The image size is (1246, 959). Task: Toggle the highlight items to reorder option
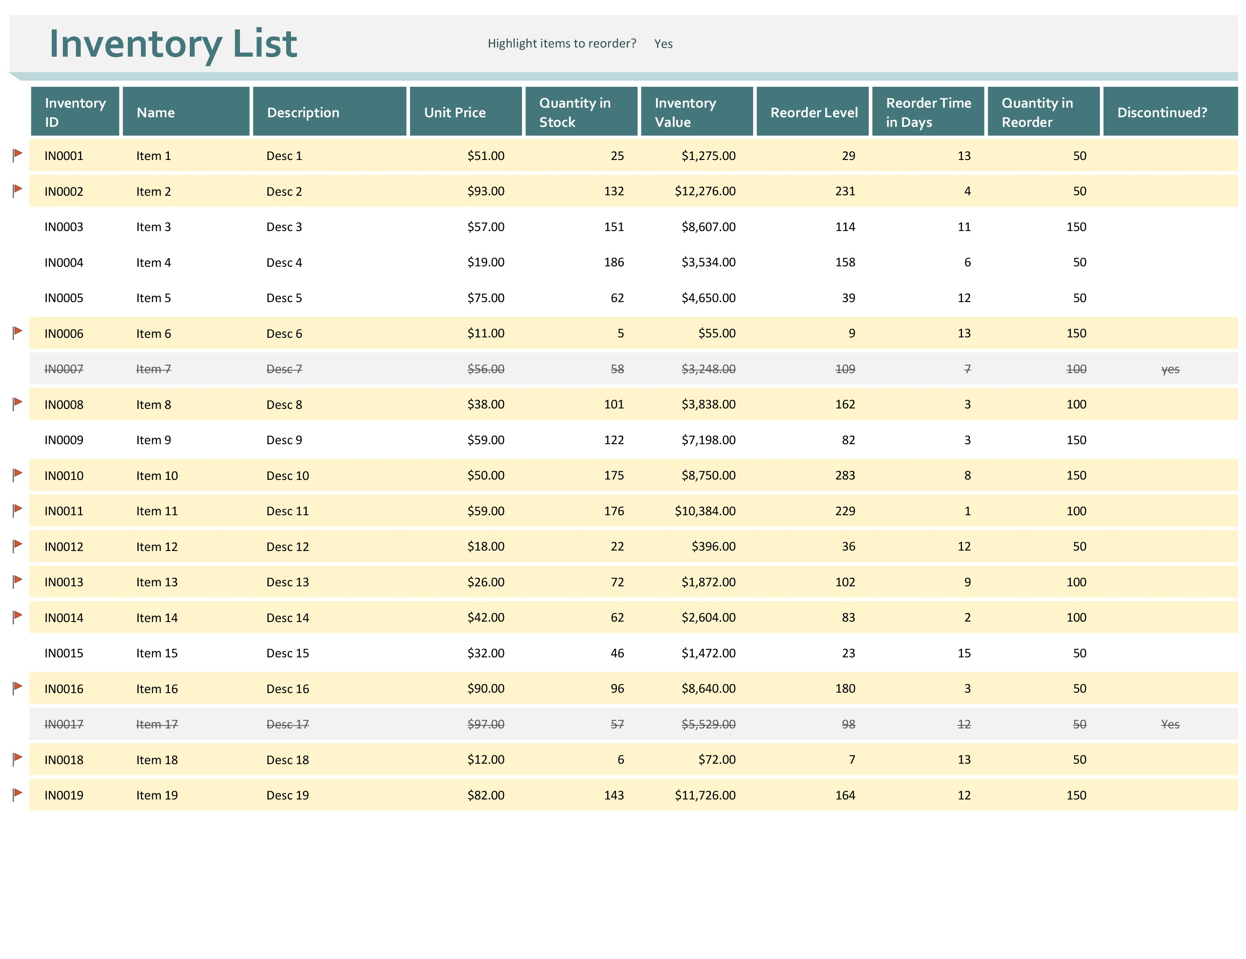pyautogui.click(x=665, y=43)
